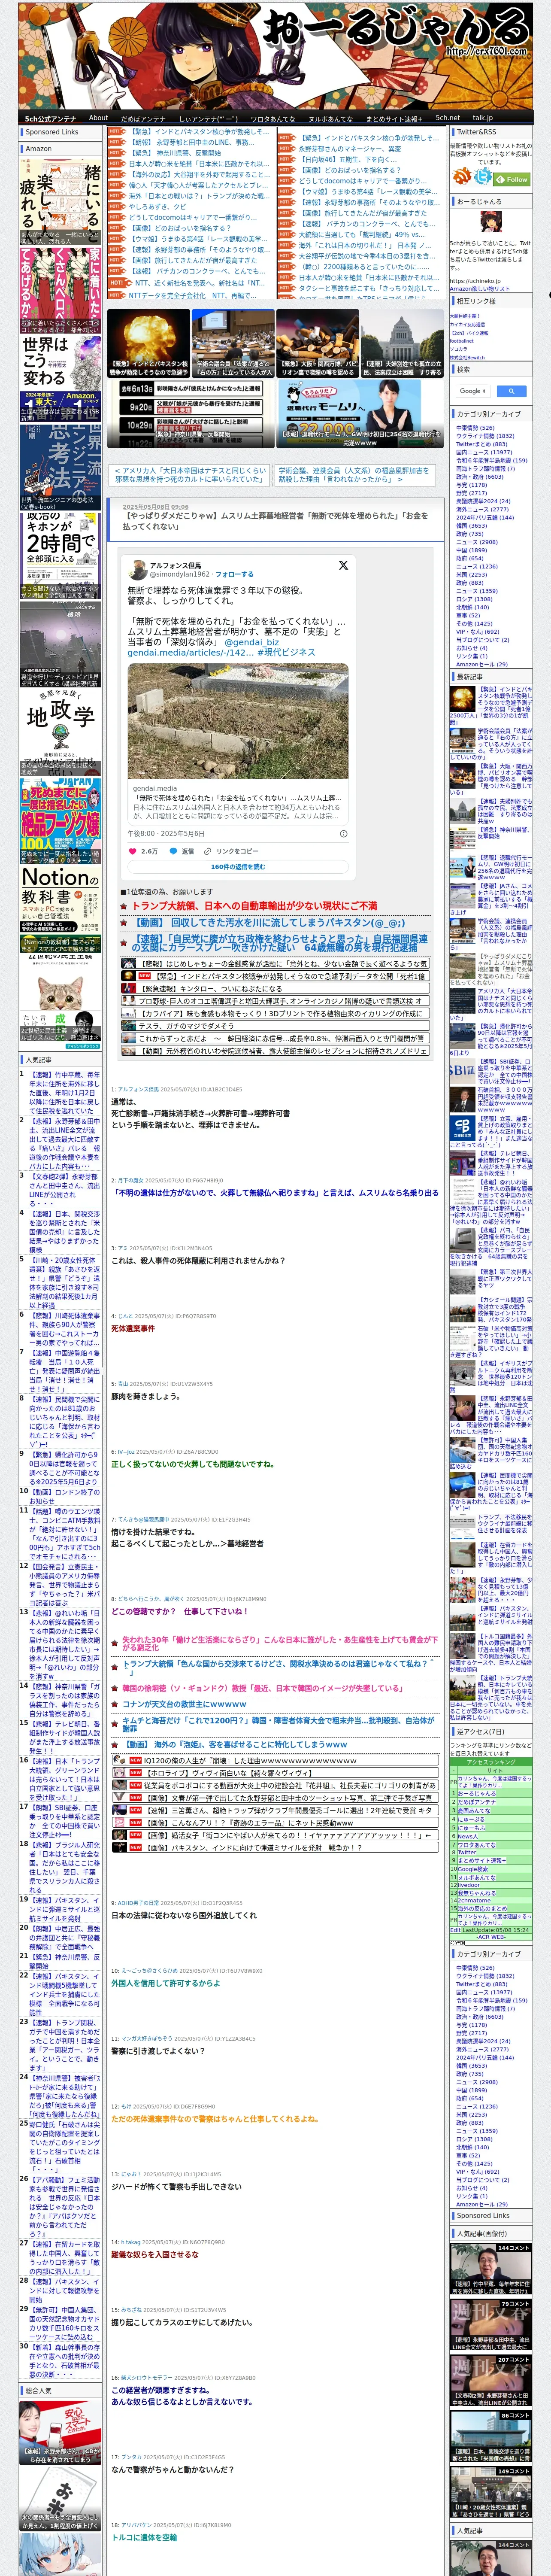
Task: Click the tweet's リンクをコピー link icon
Action: point(208,851)
